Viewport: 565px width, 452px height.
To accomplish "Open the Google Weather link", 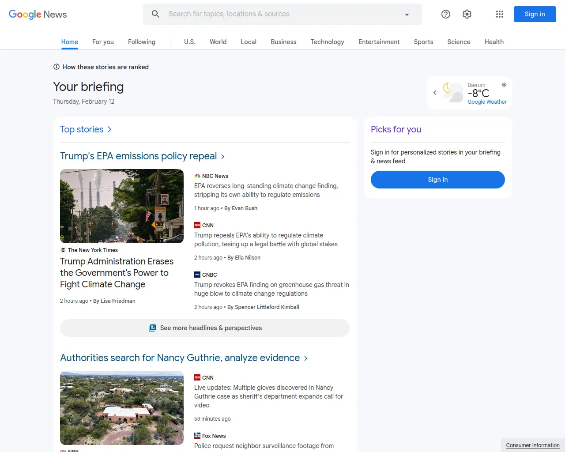I will (x=487, y=102).
